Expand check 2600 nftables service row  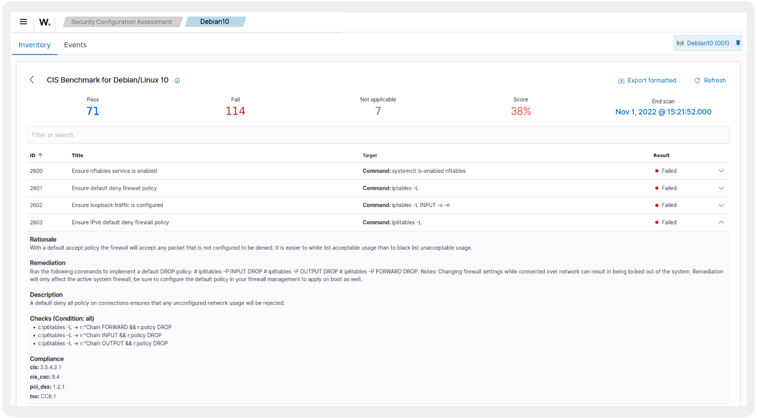point(721,171)
